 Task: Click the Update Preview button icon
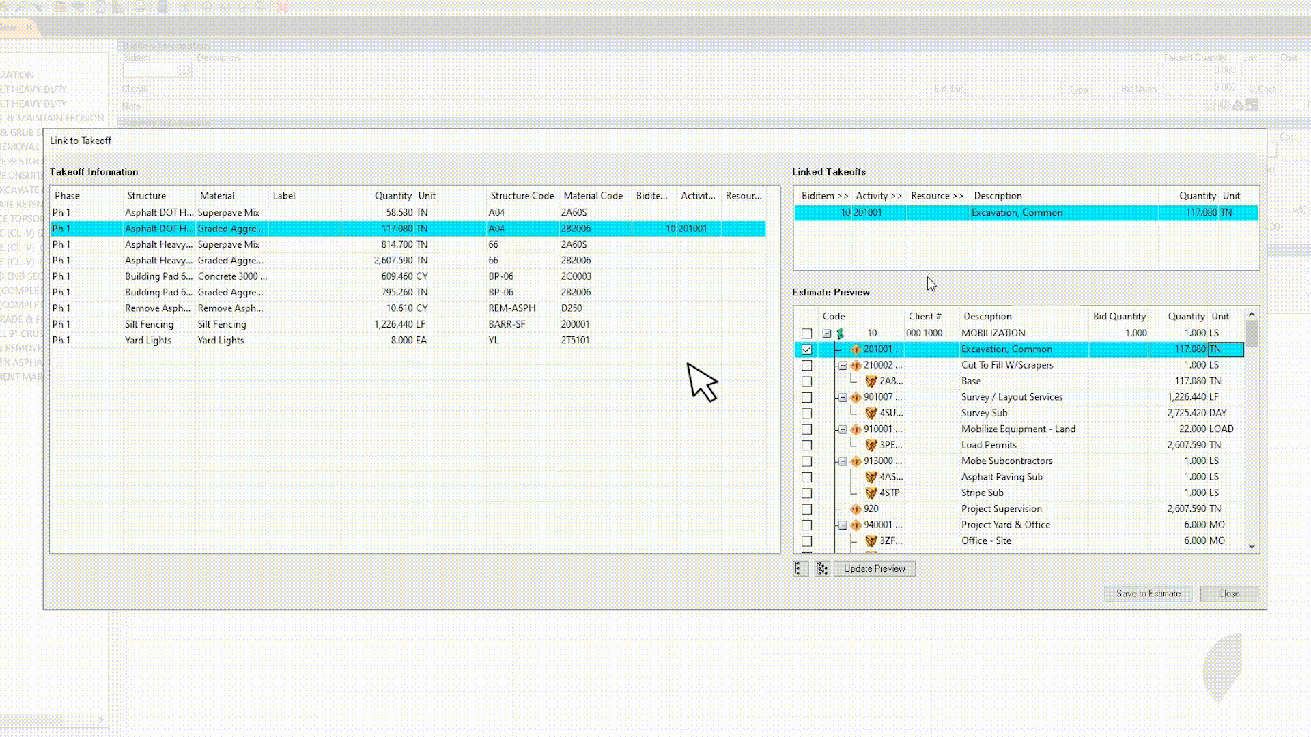874,568
